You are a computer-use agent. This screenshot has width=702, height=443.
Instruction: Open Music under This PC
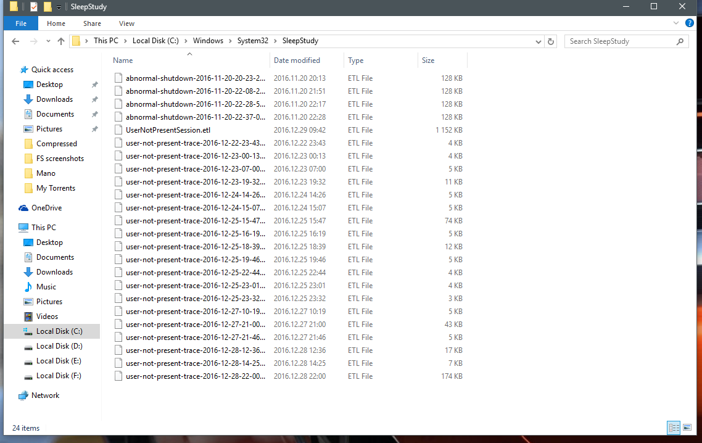tap(46, 287)
